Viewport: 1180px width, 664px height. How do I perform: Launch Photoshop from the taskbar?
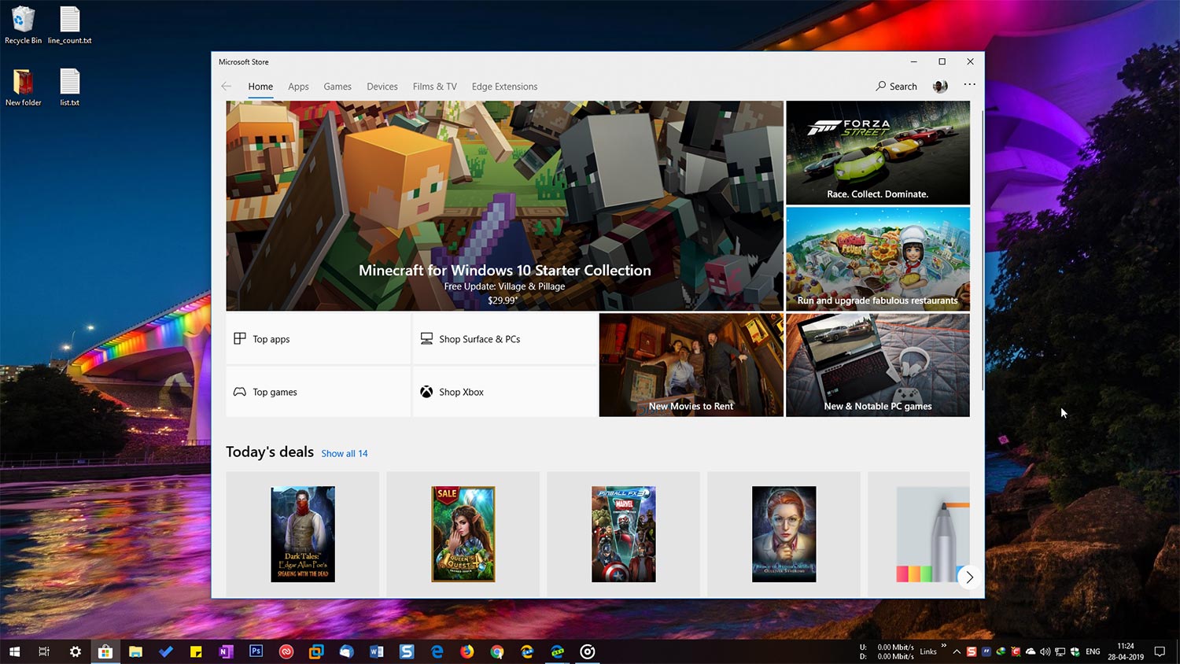click(256, 651)
